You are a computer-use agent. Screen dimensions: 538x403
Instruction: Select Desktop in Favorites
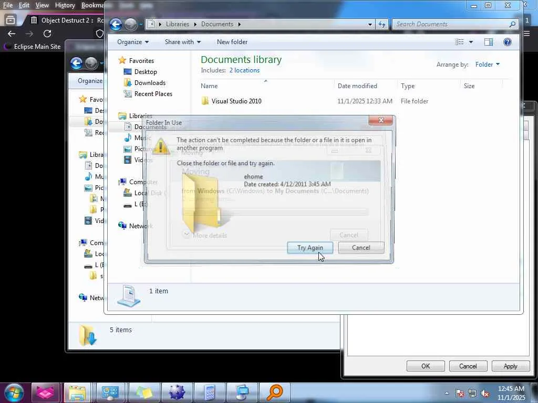click(x=146, y=71)
